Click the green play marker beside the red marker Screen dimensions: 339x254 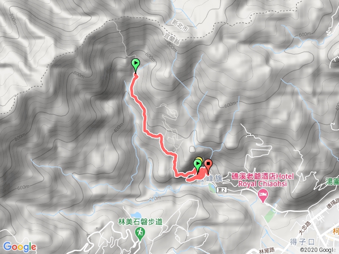tap(198, 166)
